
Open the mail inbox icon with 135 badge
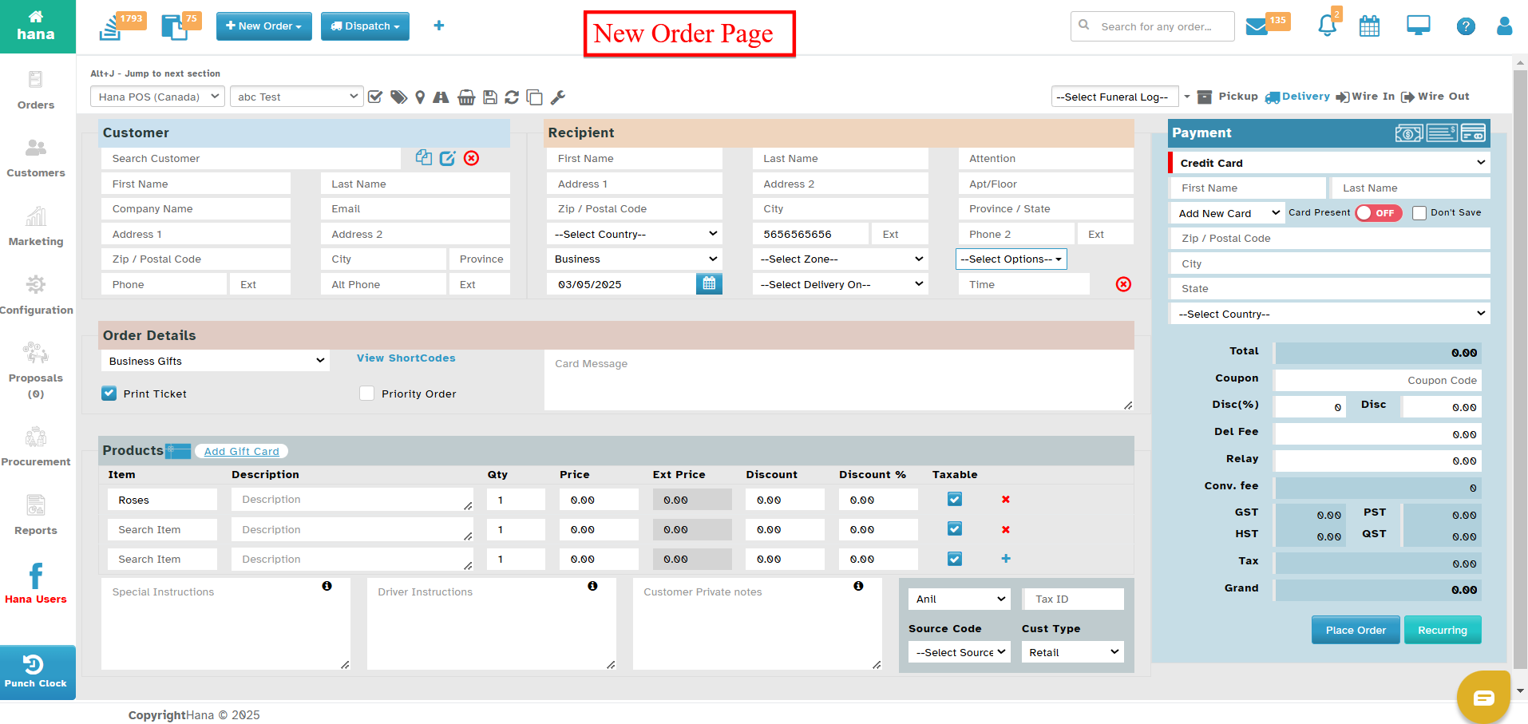click(1257, 27)
